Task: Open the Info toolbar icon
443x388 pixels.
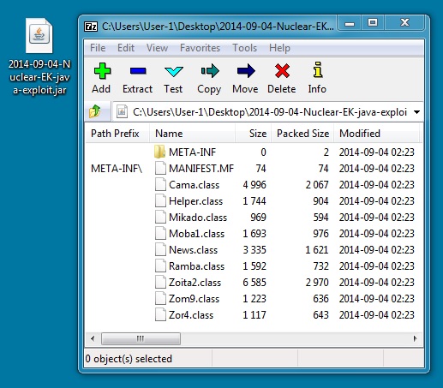Action: pyautogui.click(x=318, y=69)
